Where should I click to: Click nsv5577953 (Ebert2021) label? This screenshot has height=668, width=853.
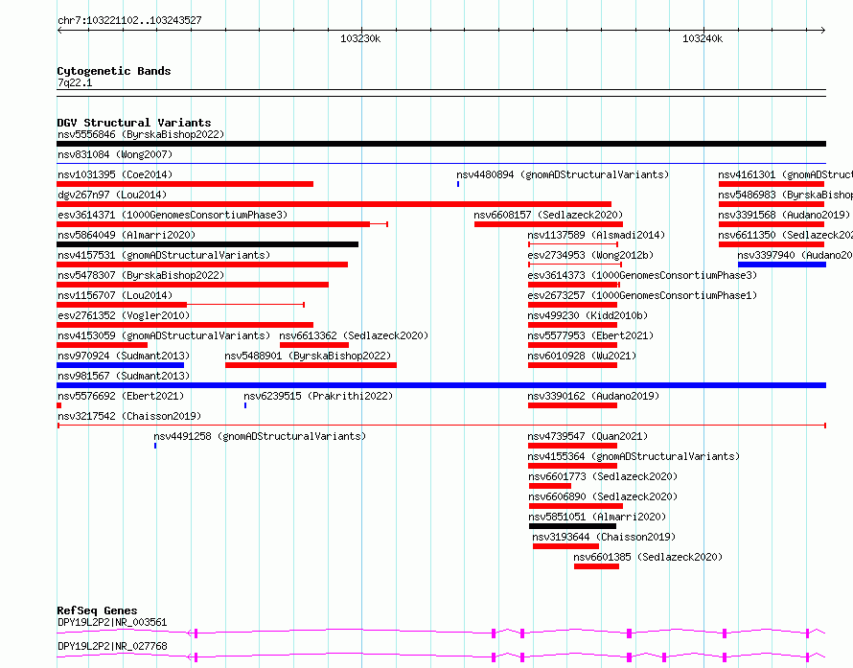[x=590, y=335]
